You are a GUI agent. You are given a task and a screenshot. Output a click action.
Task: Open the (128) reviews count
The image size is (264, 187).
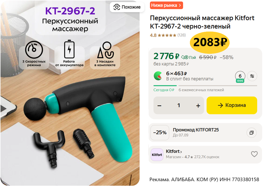coord(182,35)
